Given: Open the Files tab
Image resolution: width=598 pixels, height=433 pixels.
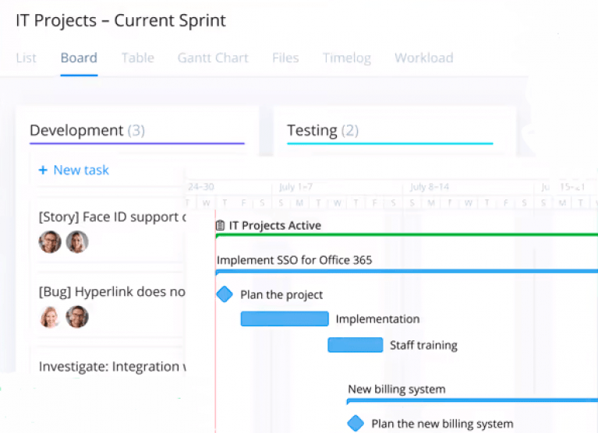Looking at the screenshot, I should pos(285,58).
